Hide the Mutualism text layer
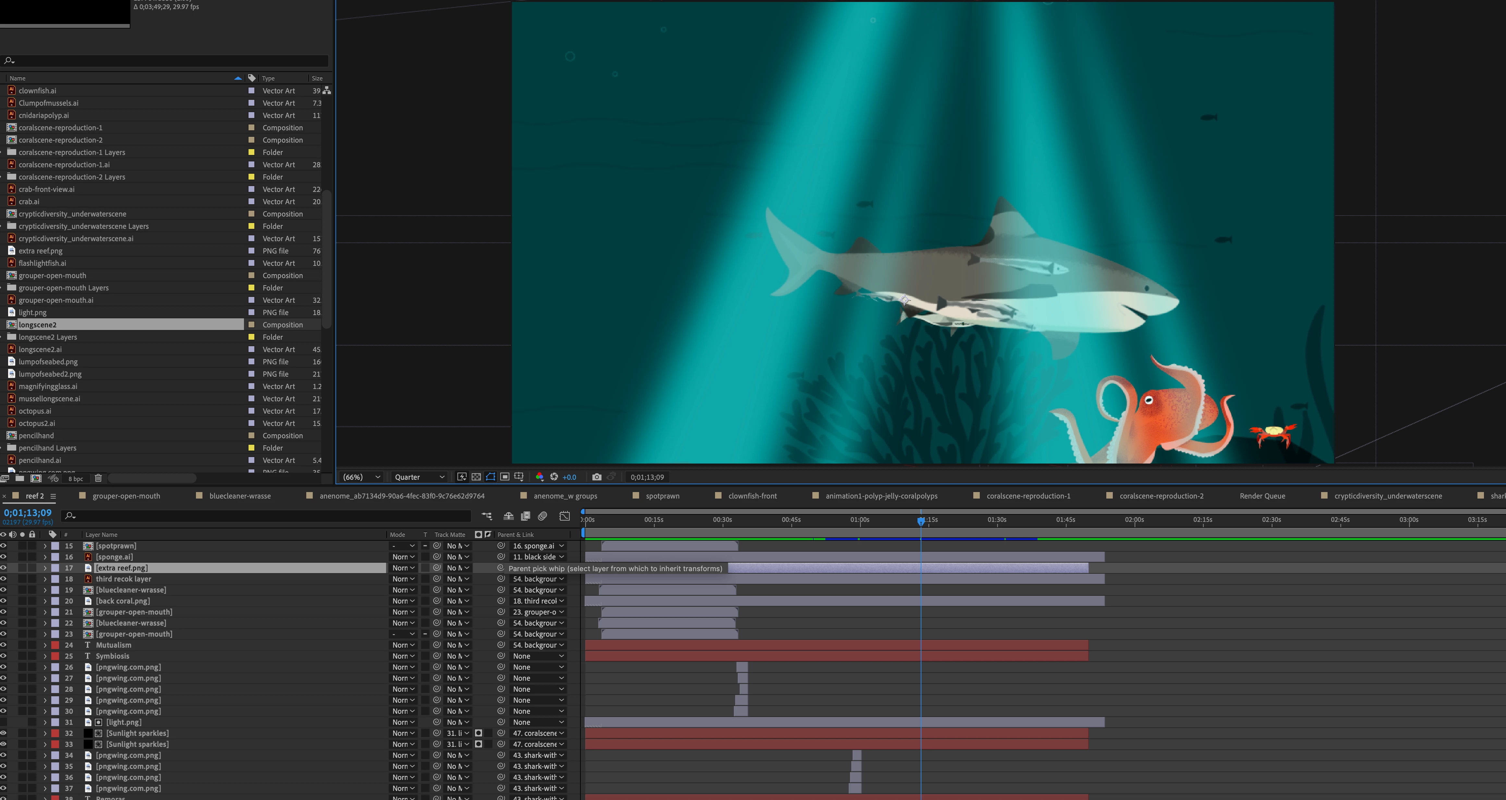This screenshot has width=1506, height=800. 4,645
